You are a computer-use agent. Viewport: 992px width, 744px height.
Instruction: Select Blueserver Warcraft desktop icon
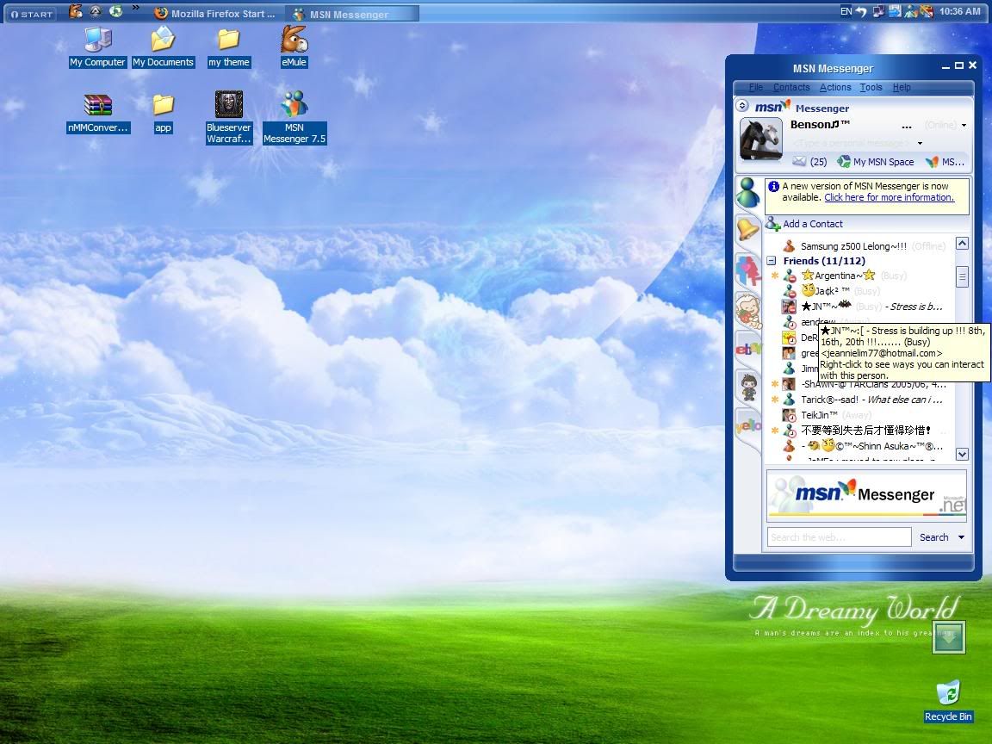(x=228, y=117)
